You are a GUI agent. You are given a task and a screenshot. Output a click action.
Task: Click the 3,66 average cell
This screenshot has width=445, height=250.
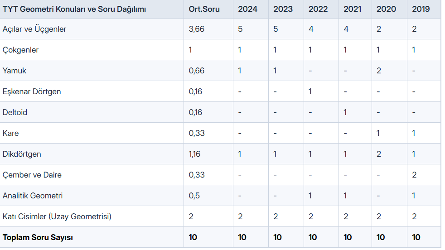[196, 29]
